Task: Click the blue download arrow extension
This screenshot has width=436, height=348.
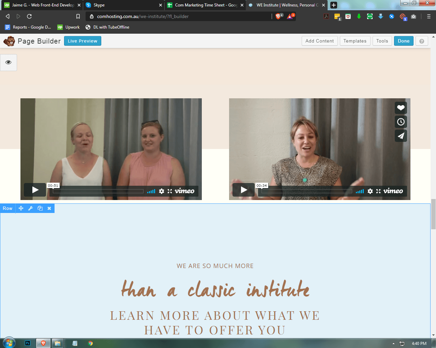Action: point(381,16)
